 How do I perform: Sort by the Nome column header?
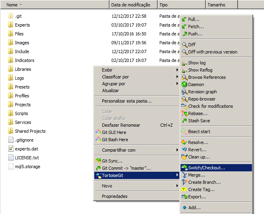coord(55,5)
